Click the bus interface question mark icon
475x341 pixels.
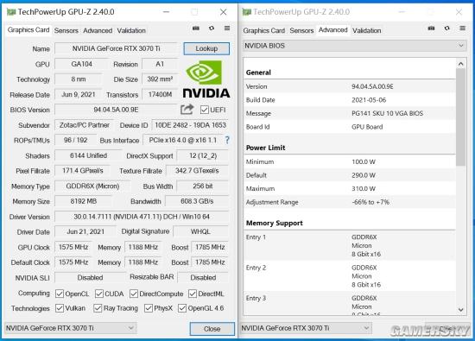227,140
